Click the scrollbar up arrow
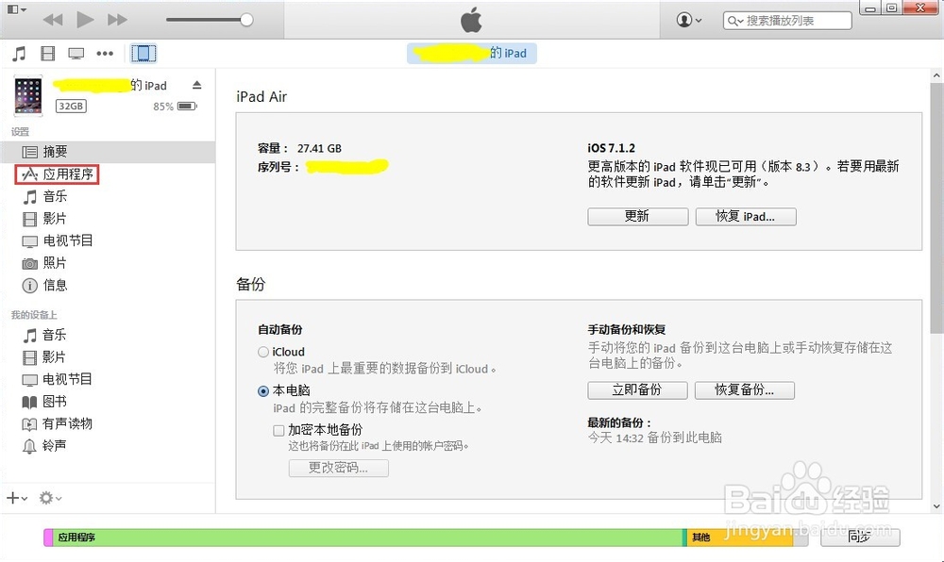The width and height of the screenshot is (944, 562). (x=936, y=76)
